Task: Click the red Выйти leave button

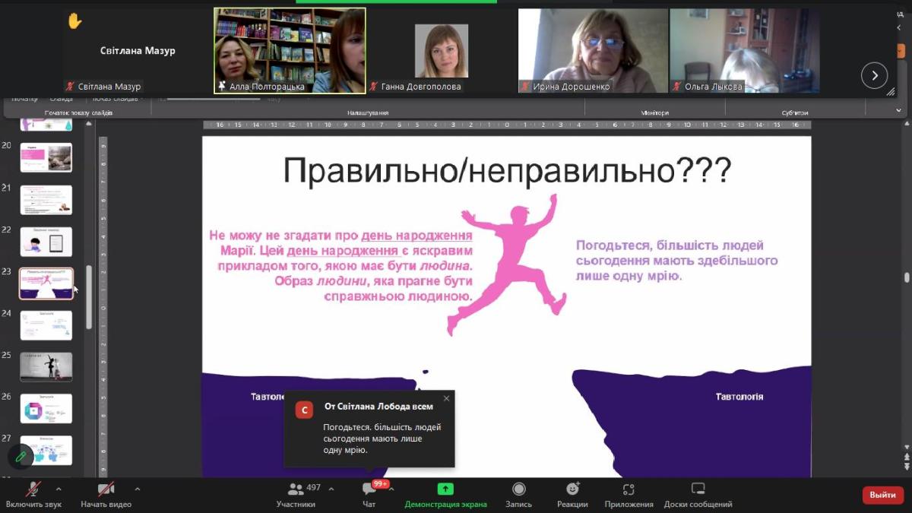Action: tap(882, 495)
